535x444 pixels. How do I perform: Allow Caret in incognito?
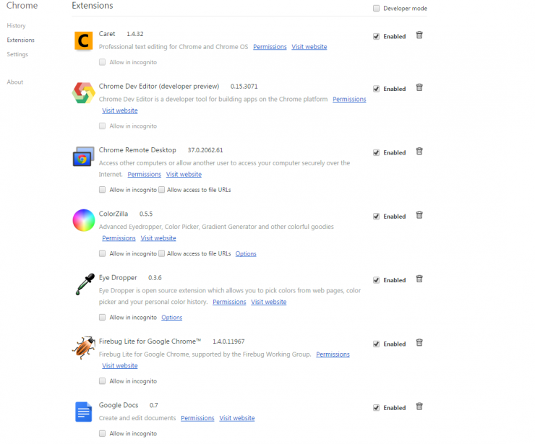point(102,62)
